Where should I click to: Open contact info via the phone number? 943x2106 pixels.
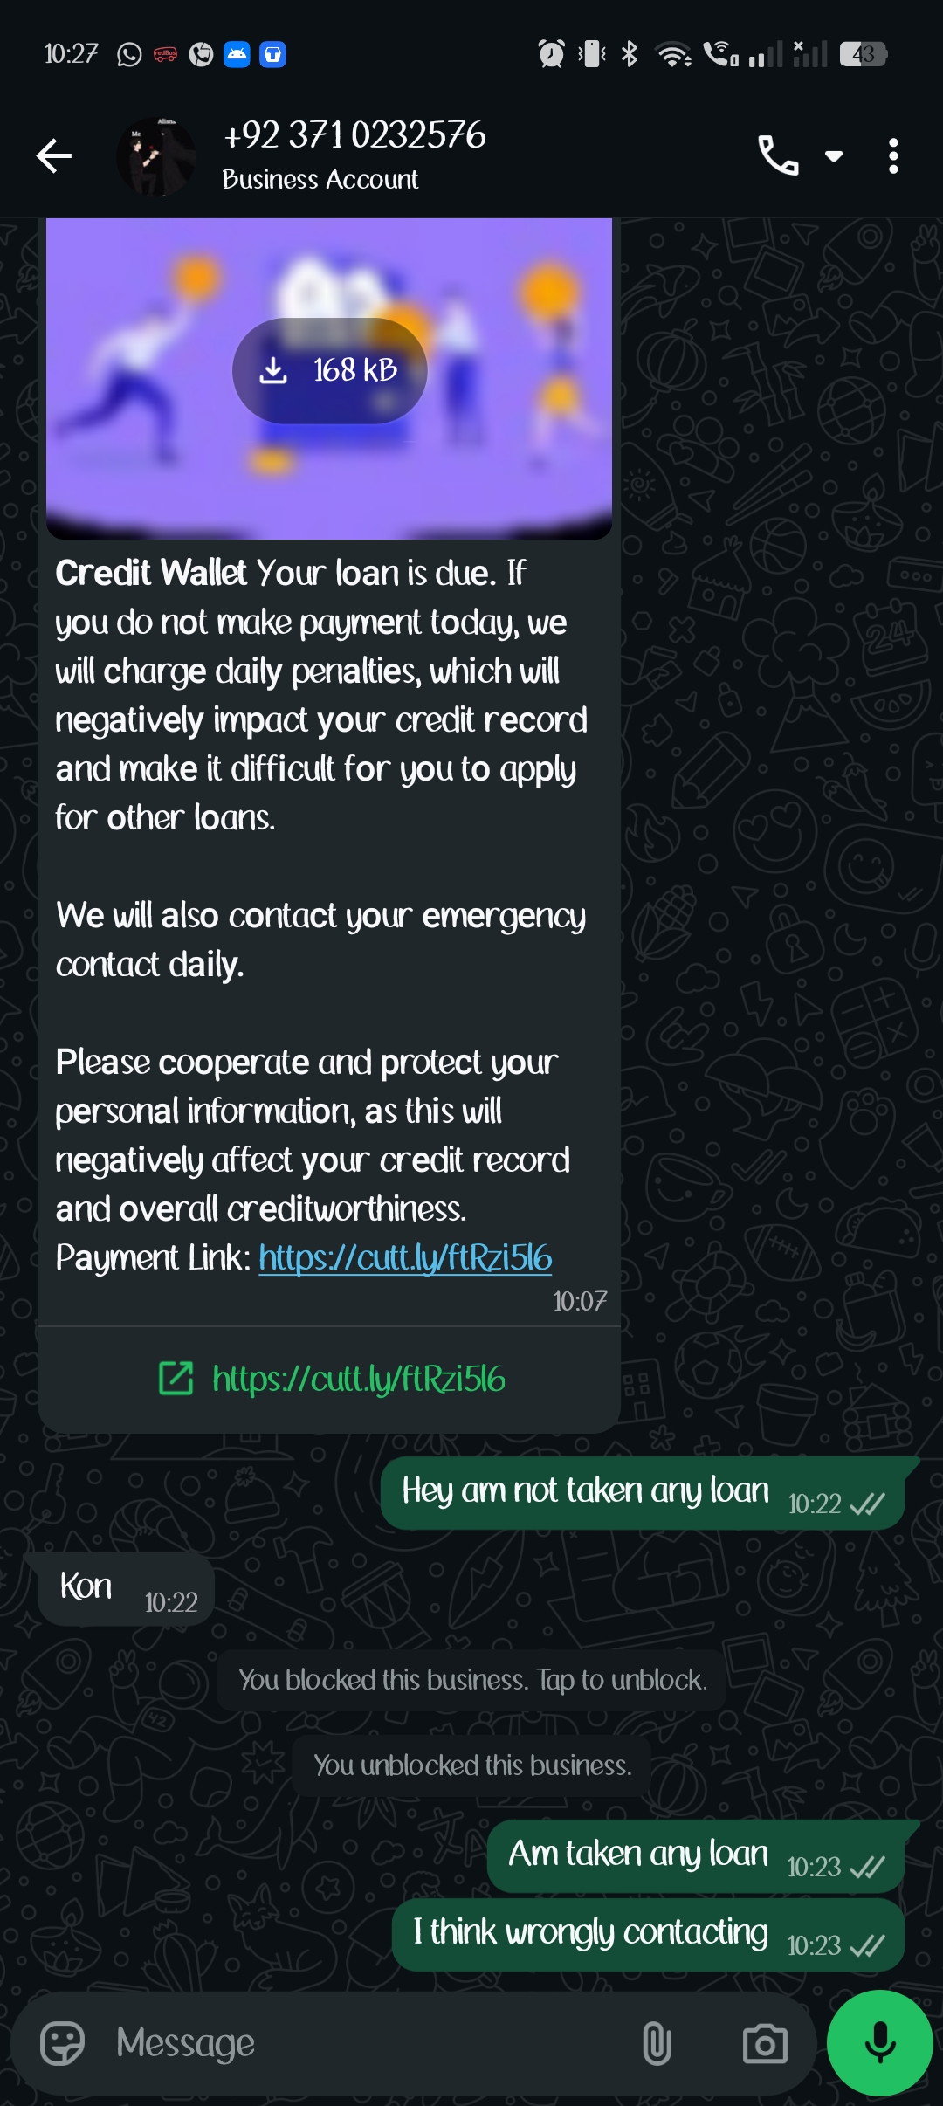pyautogui.click(x=354, y=136)
